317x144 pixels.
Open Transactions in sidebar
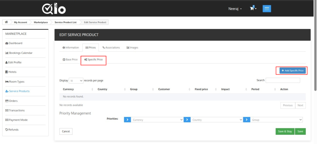[x=15, y=110]
